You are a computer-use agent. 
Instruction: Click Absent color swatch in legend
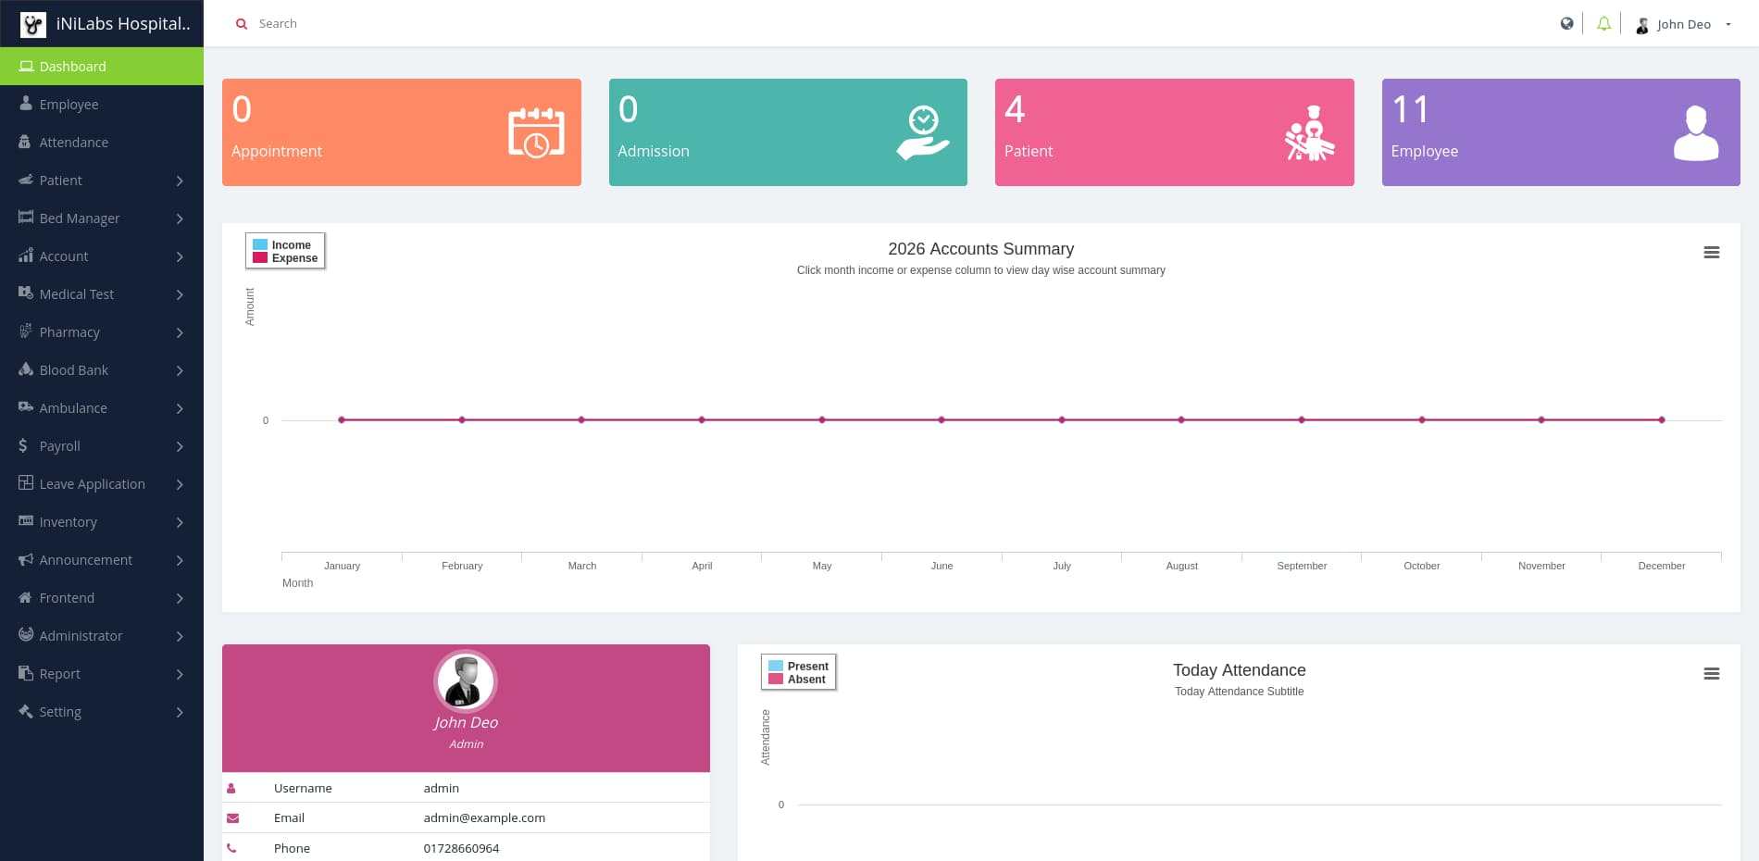coord(776,680)
